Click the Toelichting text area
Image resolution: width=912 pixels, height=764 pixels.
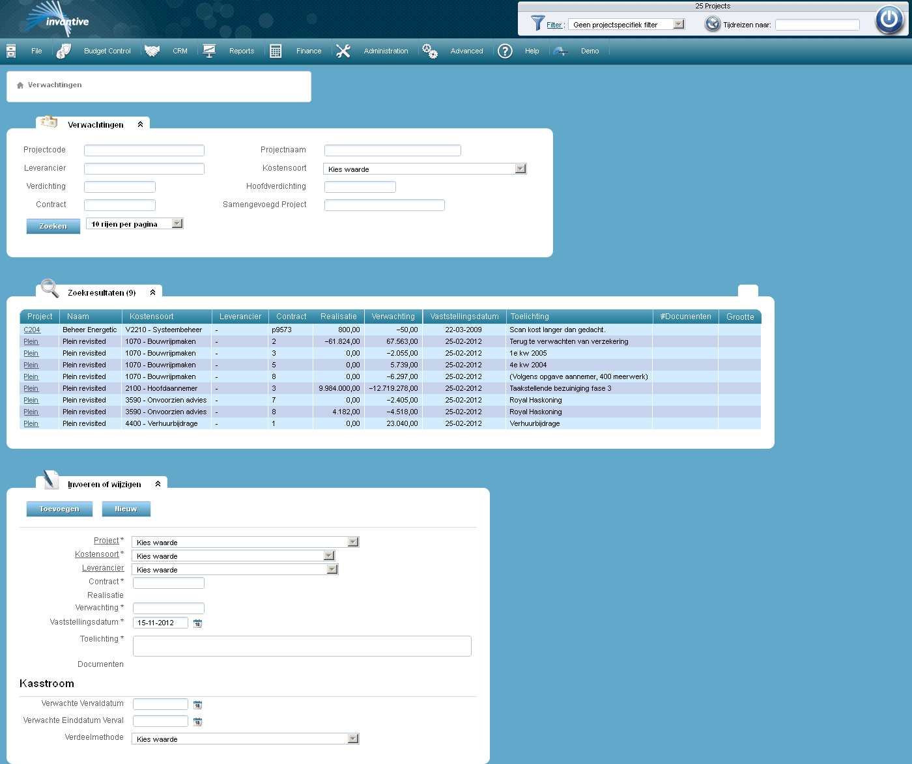point(302,646)
